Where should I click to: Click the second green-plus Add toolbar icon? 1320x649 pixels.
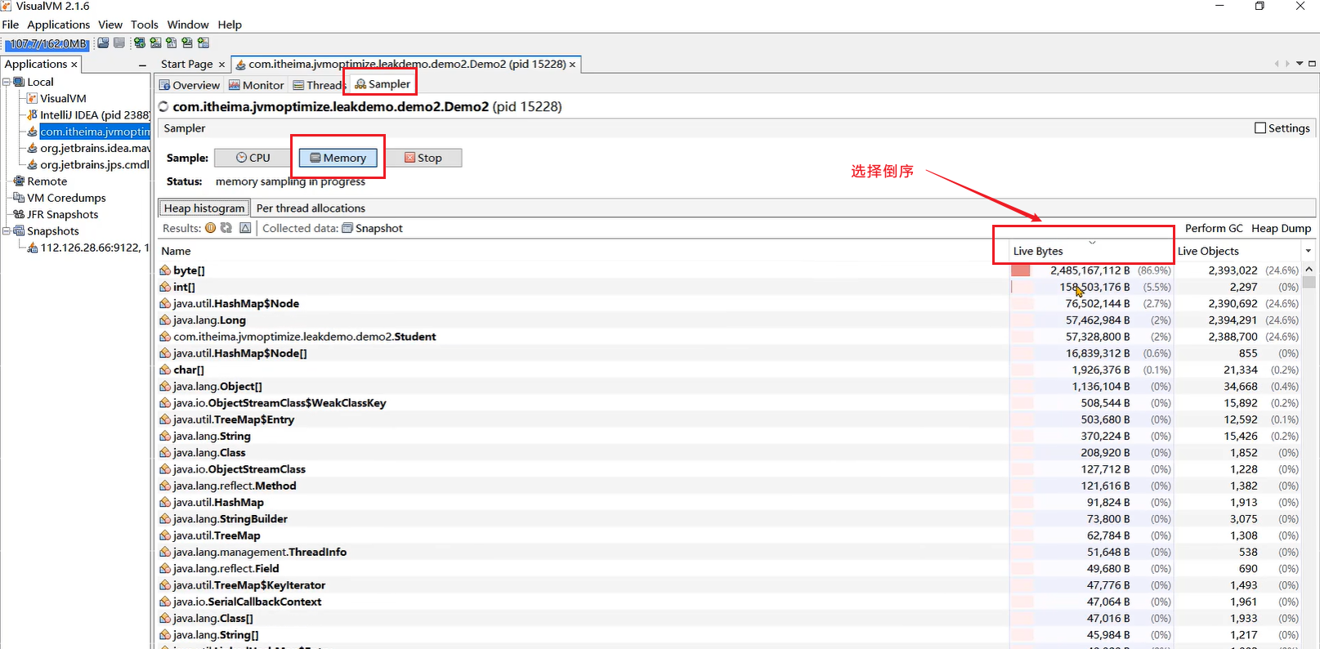(155, 43)
